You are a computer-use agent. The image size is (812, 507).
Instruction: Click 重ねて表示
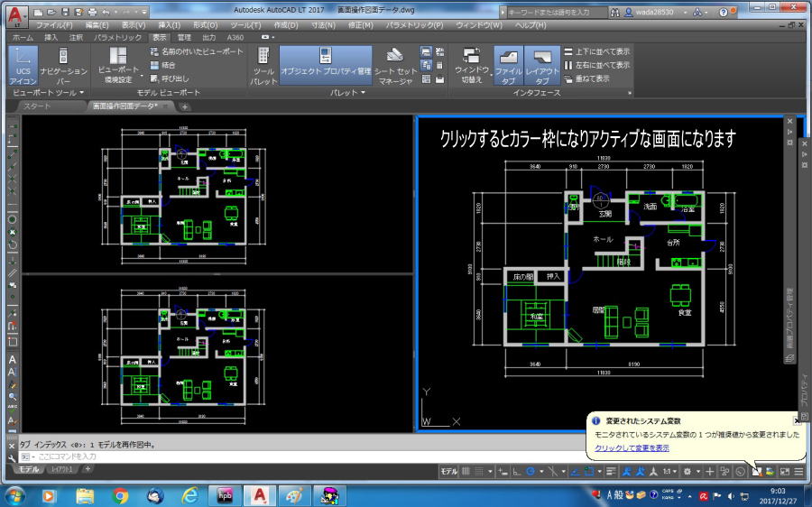(x=586, y=78)
